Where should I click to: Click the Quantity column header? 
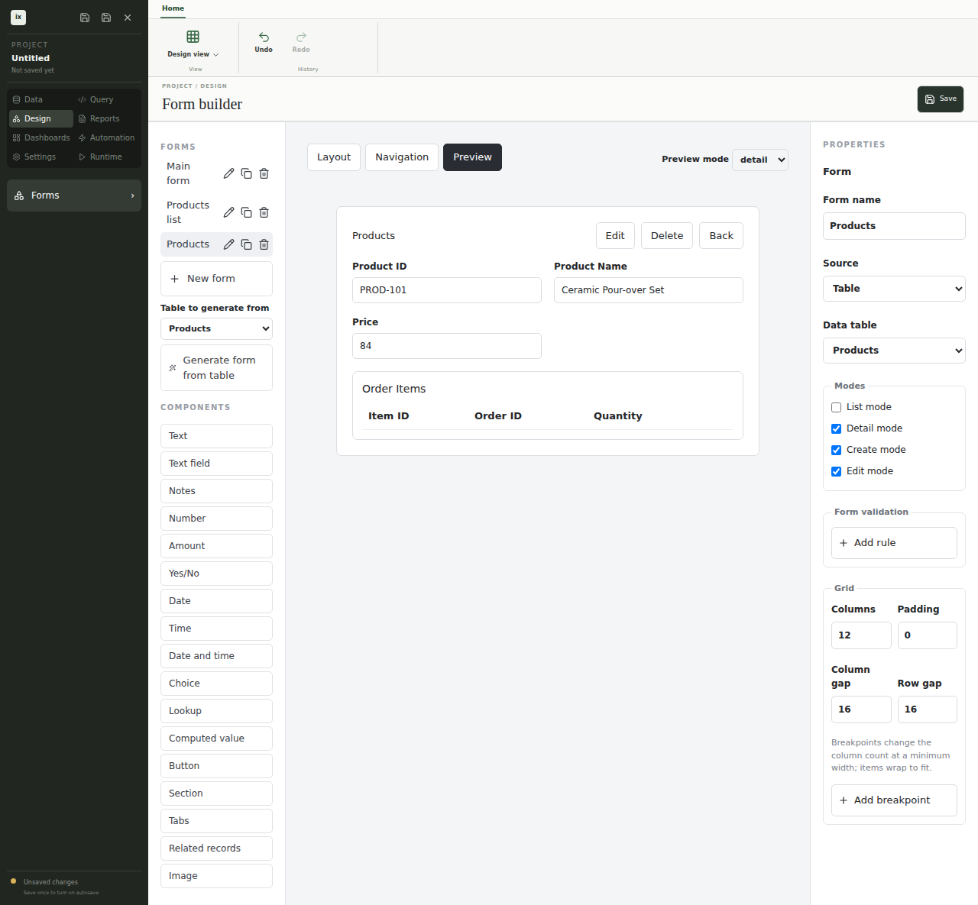tap(618, 416)
